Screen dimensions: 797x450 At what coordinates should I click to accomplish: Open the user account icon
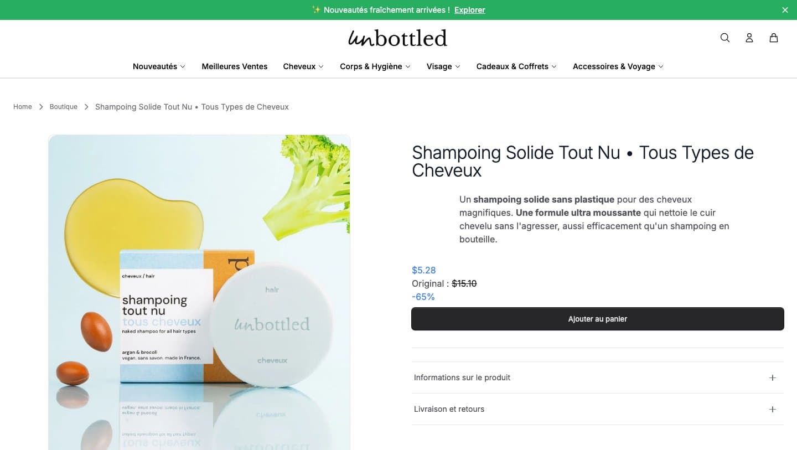749,38
